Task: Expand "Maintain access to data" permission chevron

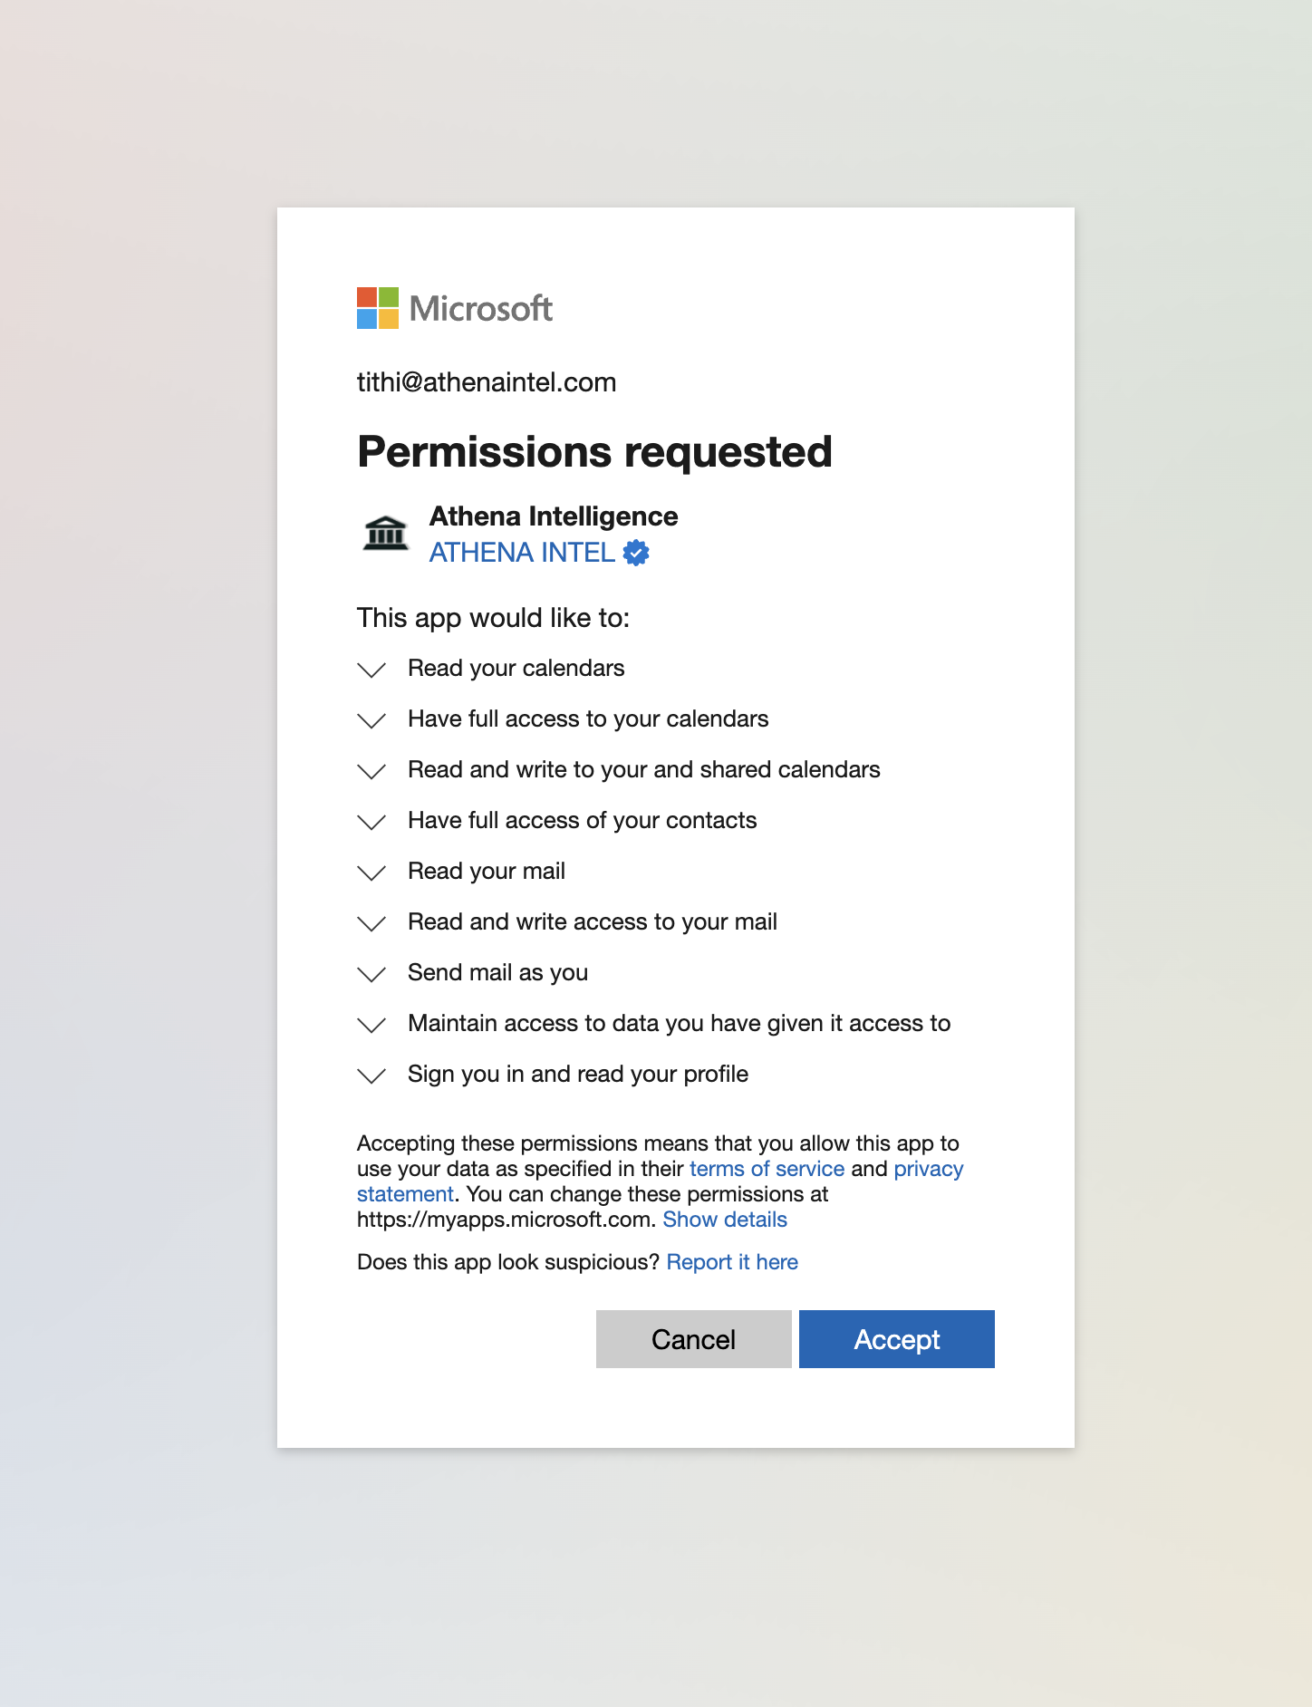Action: [371, 1025]
